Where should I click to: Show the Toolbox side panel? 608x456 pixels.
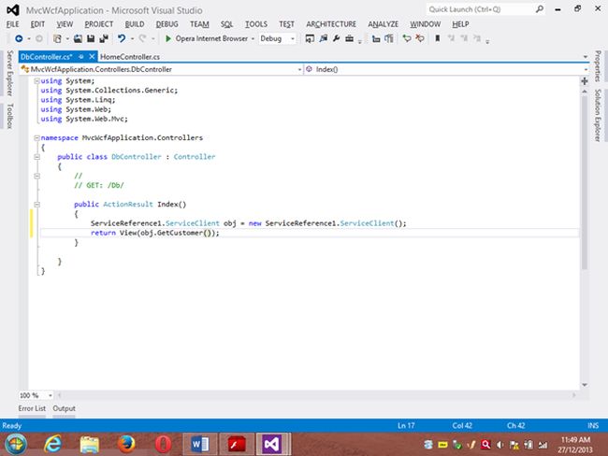tap(9, 116)
